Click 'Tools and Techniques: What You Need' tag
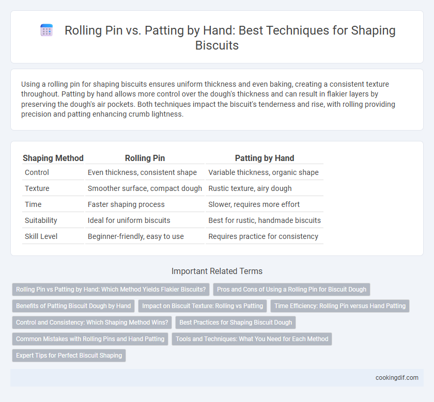The width and height of the screenshot is (434, 402). [x=252, y=339]
